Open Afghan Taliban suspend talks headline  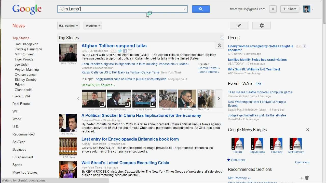point(114,46)
